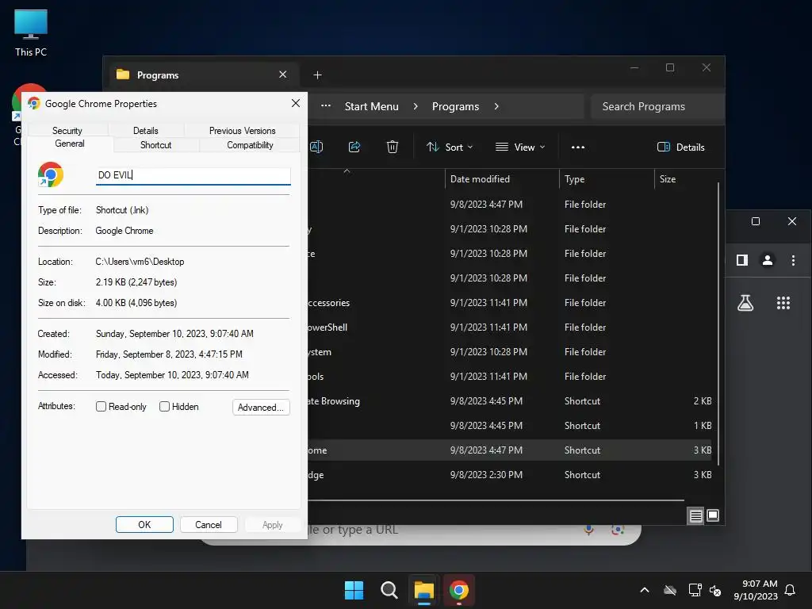Click the Share icon in Explorer toolbar
Screen dimensions: 812x609
point(354,147)
